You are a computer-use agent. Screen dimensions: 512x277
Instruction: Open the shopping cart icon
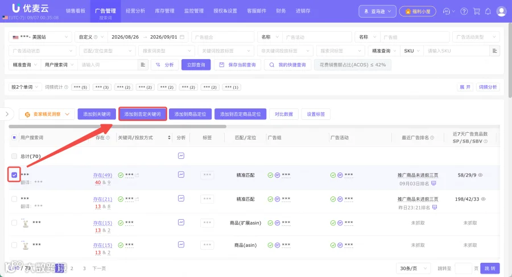pyautogui.click(x=476, y=11)
